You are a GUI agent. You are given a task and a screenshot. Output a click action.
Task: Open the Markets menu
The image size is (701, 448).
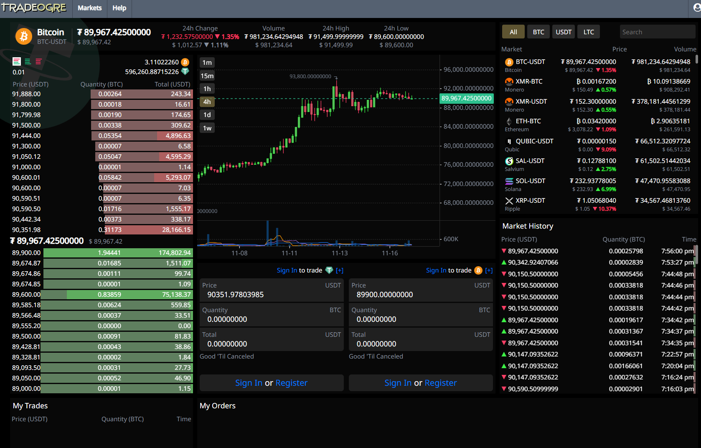89,8
